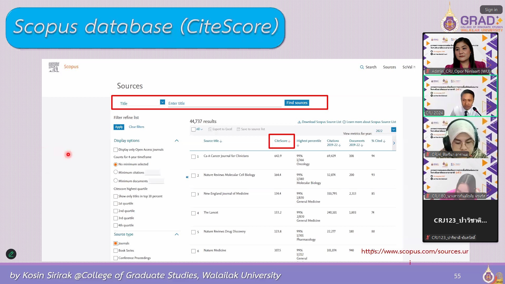Click the Clear filters link
The image size is (505, 284).
click(136, 127)
